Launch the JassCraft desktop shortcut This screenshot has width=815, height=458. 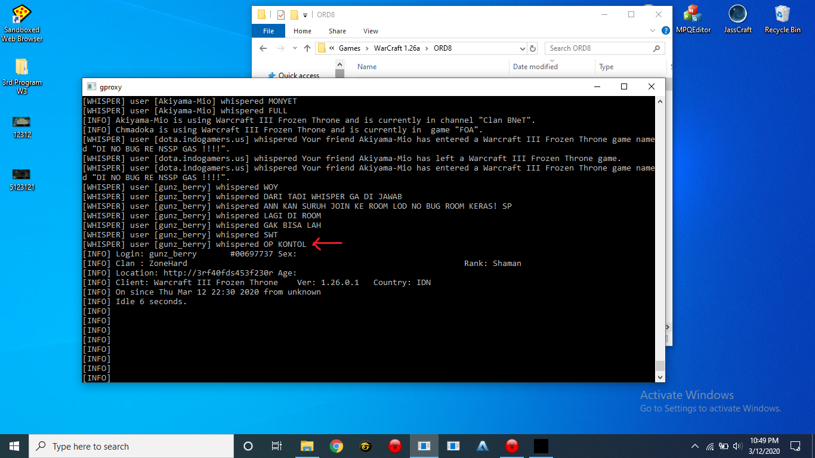(737, 19)
